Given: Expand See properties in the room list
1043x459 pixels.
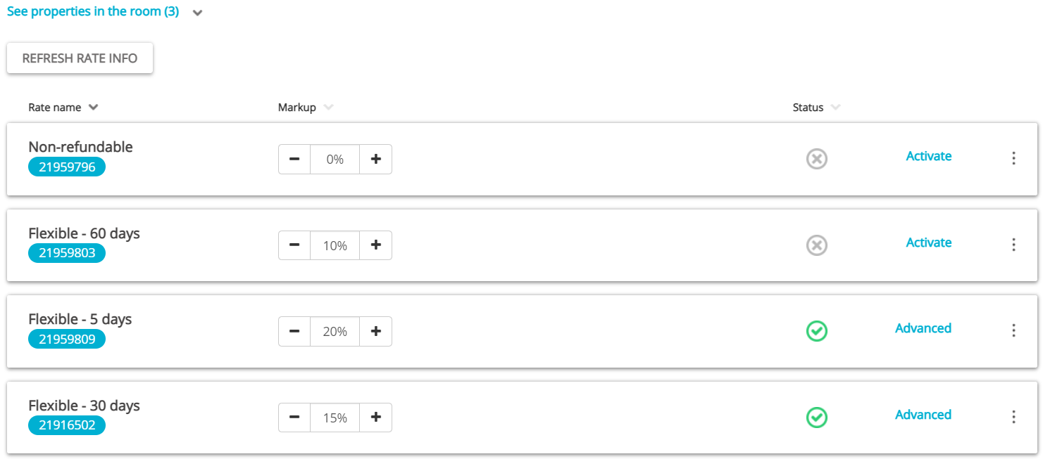Looking at the screenshot, I should coord(197,13).
